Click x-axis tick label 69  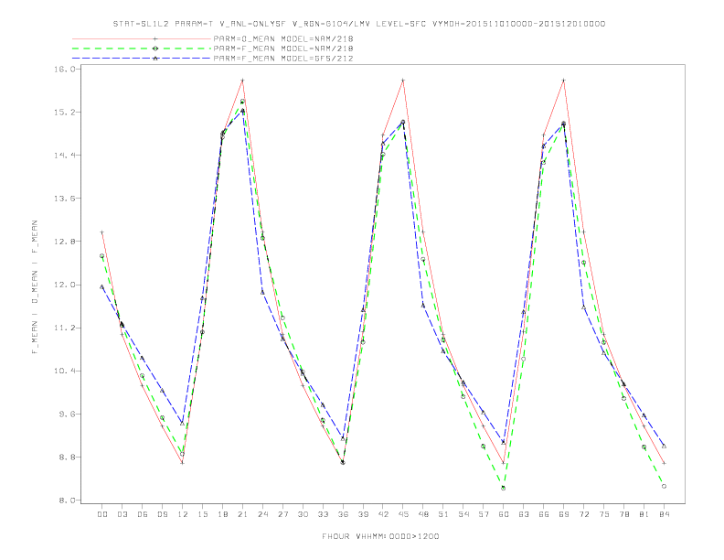click(564, 514)
